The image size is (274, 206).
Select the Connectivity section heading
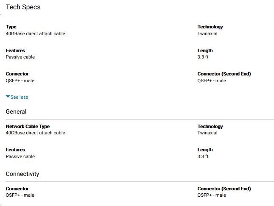tap(22, 174)
